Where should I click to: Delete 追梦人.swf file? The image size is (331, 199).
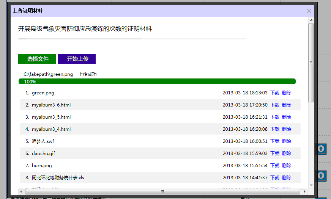[287, 141]
